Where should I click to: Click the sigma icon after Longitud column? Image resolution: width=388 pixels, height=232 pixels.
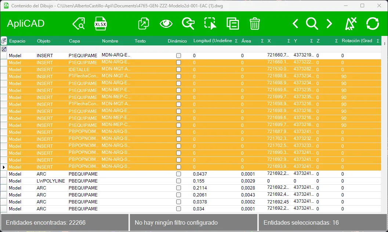click(236, 41)
